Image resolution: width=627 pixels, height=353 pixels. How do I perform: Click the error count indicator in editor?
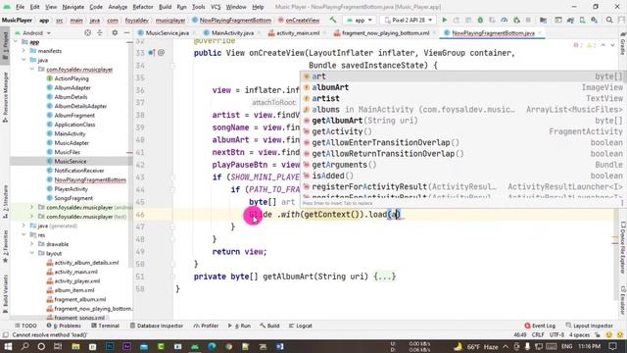tap(578, 45)
